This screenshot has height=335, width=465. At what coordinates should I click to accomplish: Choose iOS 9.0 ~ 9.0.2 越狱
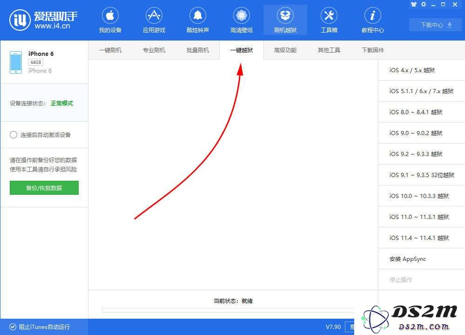point(422,133)
